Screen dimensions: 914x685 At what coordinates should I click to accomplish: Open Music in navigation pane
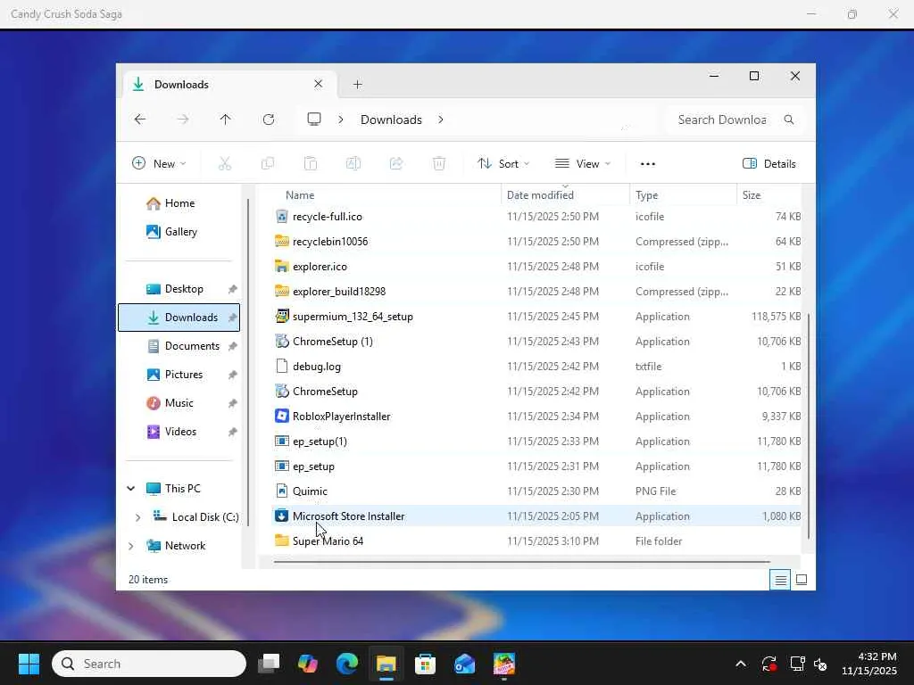(x=179, y=403)
